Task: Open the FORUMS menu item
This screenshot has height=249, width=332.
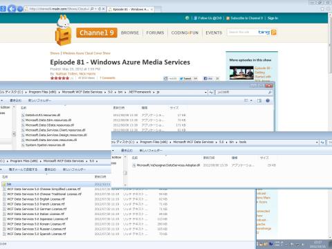Action: [155, 33]
